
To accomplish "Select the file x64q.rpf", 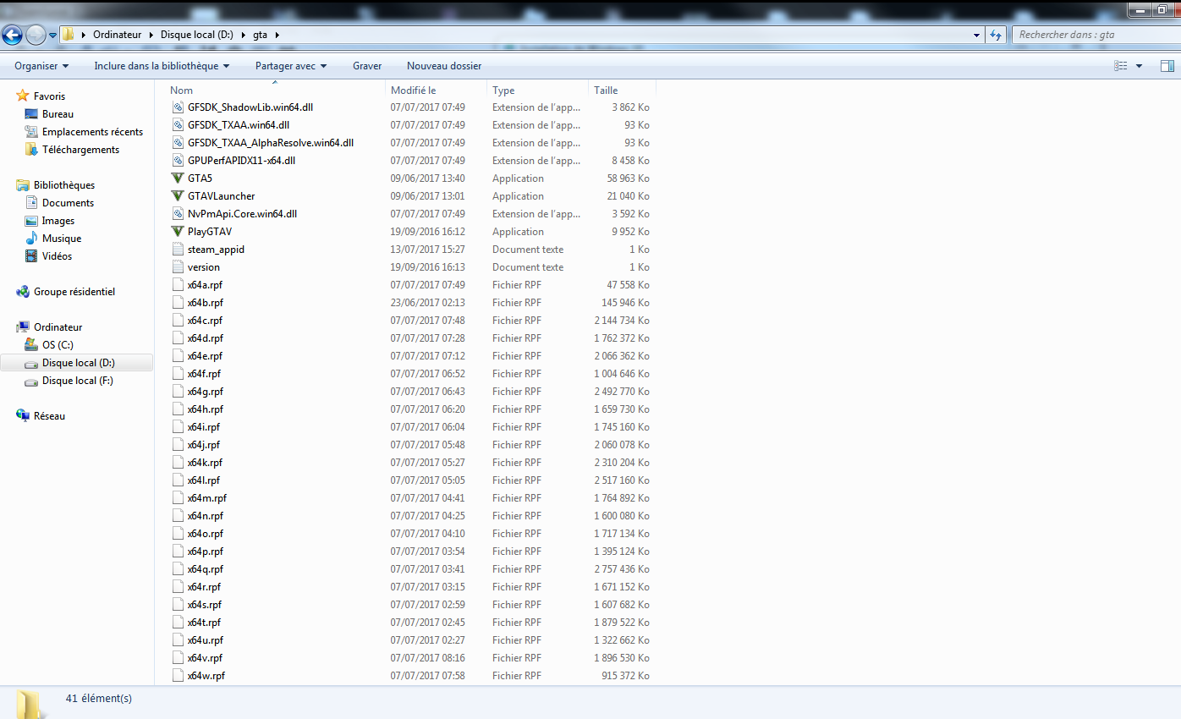I will tap(206, 569).
